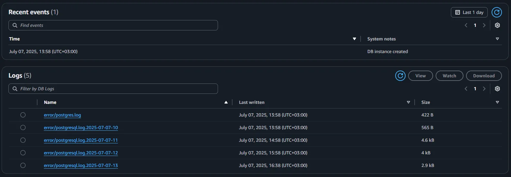Select radio for postgresql.log.2025-07-07-11
Viewport: 511px width, 177px height.
pos(23,140)
